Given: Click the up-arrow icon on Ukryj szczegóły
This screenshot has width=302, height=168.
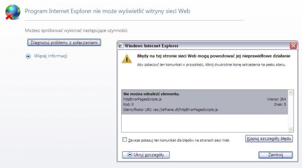Looking at the screenshot, I should (130, 155).
